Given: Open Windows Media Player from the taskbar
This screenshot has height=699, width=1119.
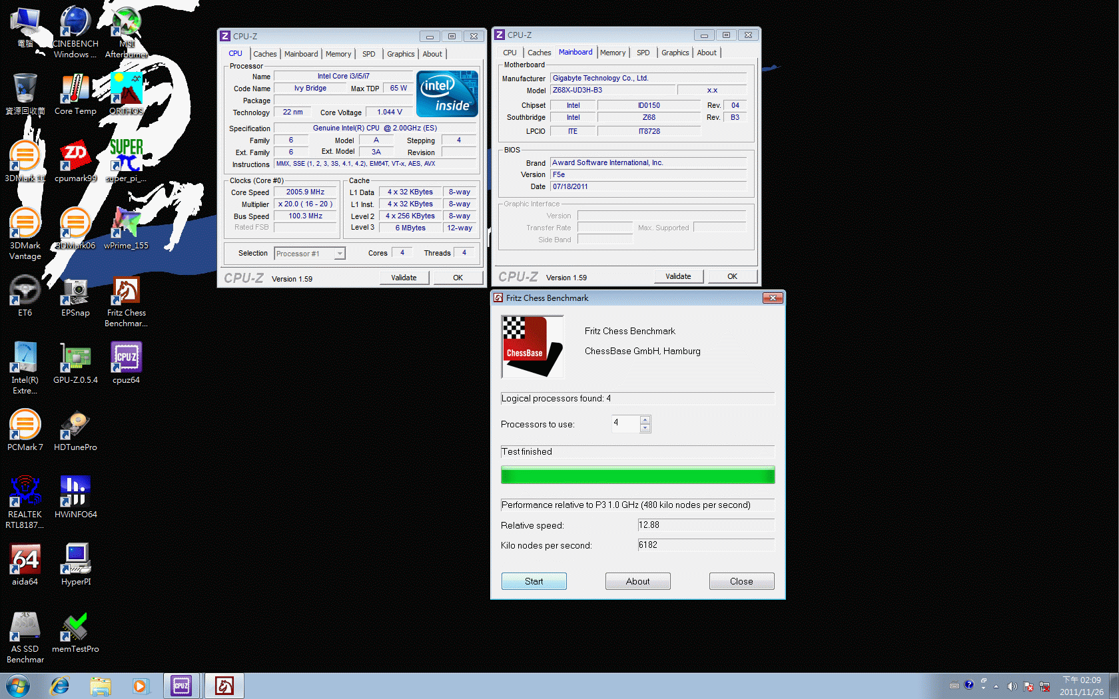Looking at the screenshot, I should coord(141,686).
